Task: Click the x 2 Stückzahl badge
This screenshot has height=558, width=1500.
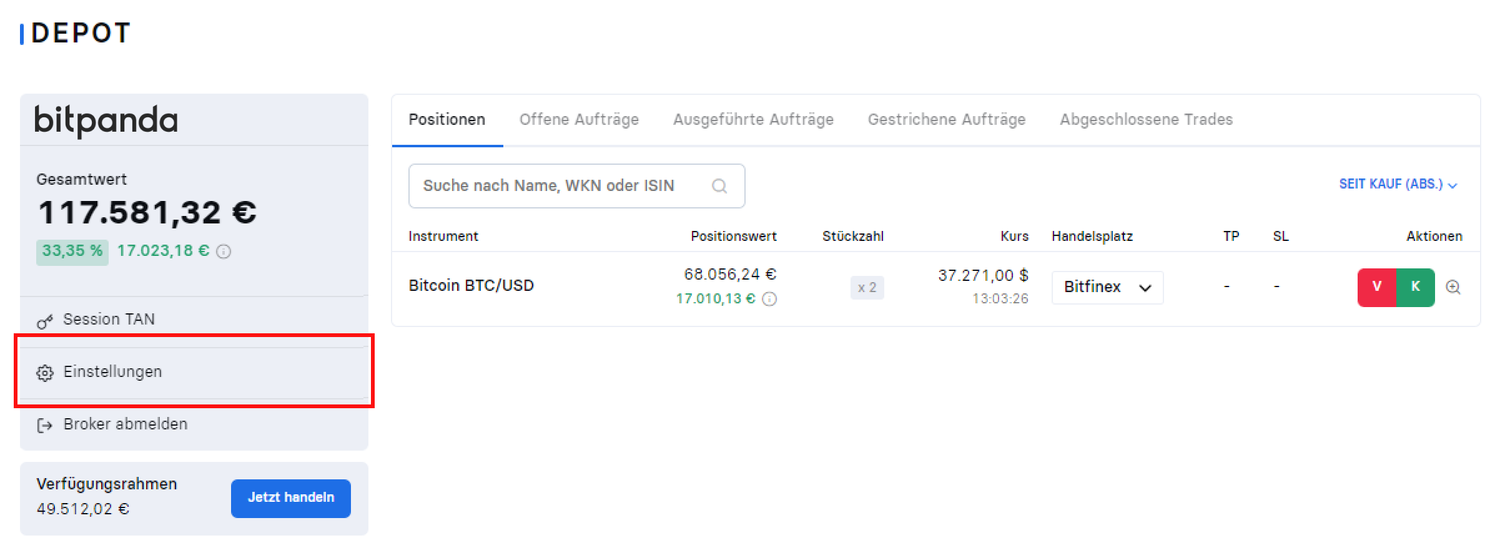Action: pyautogui.click(x=867, y=288)
